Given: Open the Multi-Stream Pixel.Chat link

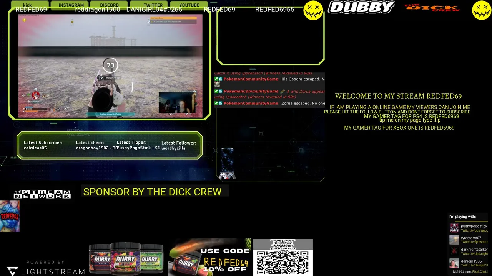Looking at the screenshot, I should click(x=480, y=272).
